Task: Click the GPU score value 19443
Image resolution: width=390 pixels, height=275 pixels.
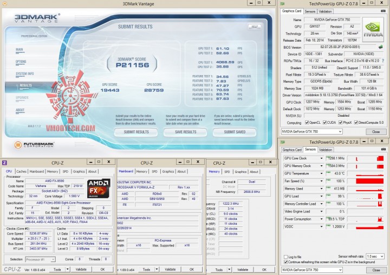Action: coord(110,90)
